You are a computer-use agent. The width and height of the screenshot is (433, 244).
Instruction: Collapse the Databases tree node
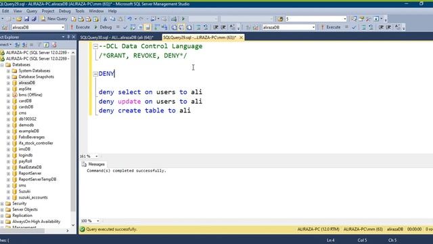2,65
